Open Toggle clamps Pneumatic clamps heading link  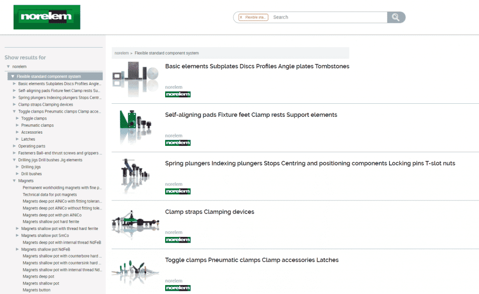[252, 260]
